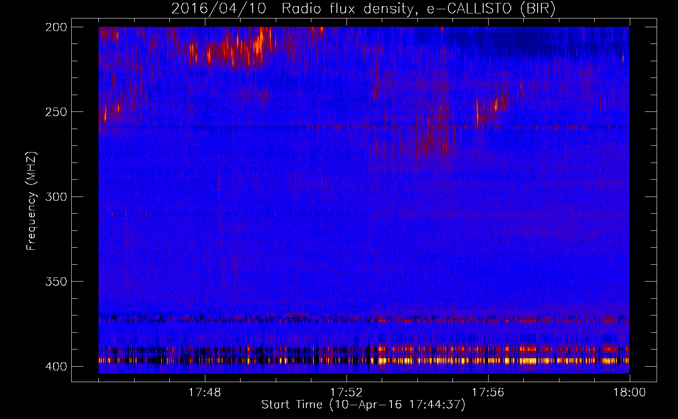Click the plot title "2016/04/10 Radio flux density, e-CALLISTO (BIR)"
678x419 pixels.
click(x=363, y=9)
